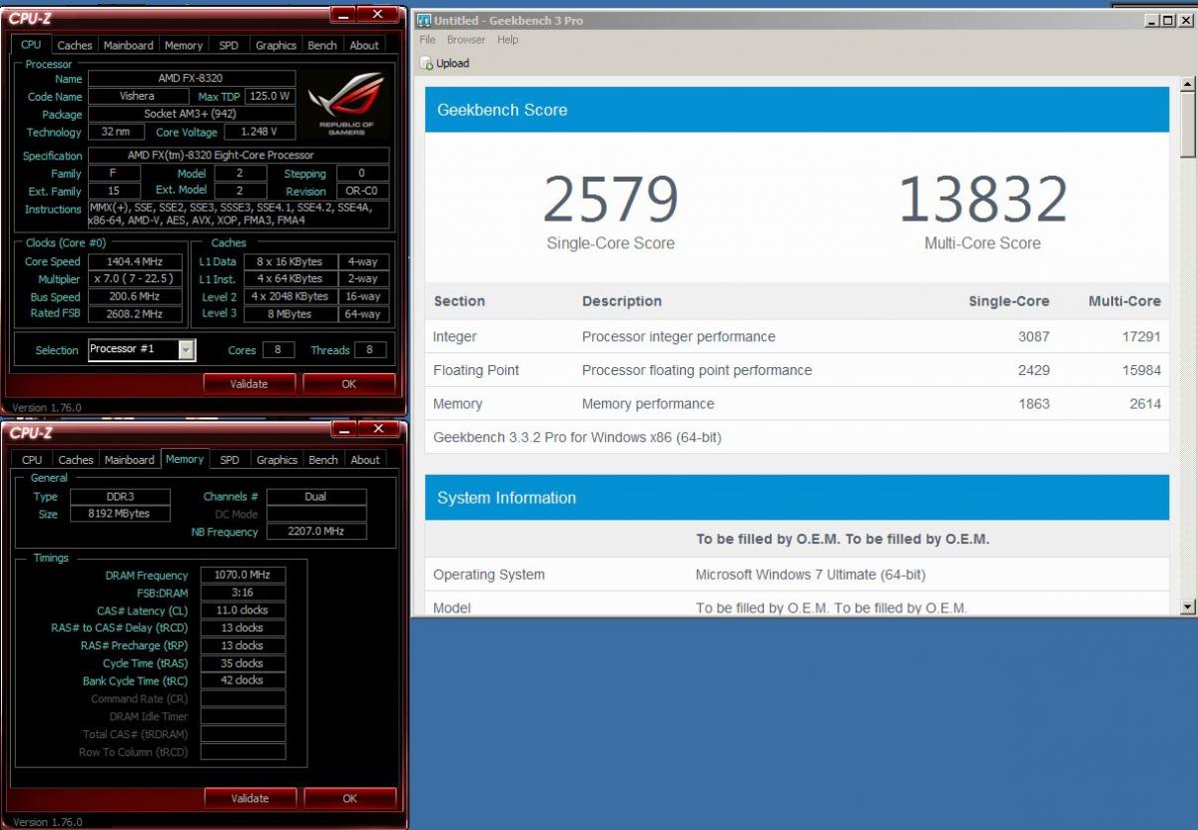Close the top CPU-Z window
Viewport: 1198px width, 830px height.
coord(378,14)
